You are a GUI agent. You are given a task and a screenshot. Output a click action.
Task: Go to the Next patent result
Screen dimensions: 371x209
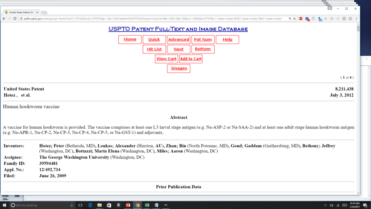pyautogui.click(x=178, y=49)
